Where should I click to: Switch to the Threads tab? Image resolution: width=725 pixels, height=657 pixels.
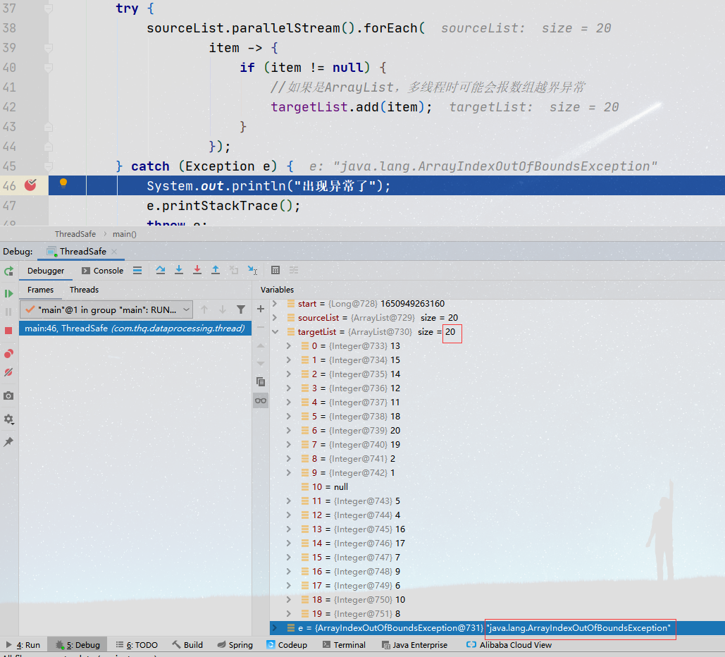click(83, 290)
